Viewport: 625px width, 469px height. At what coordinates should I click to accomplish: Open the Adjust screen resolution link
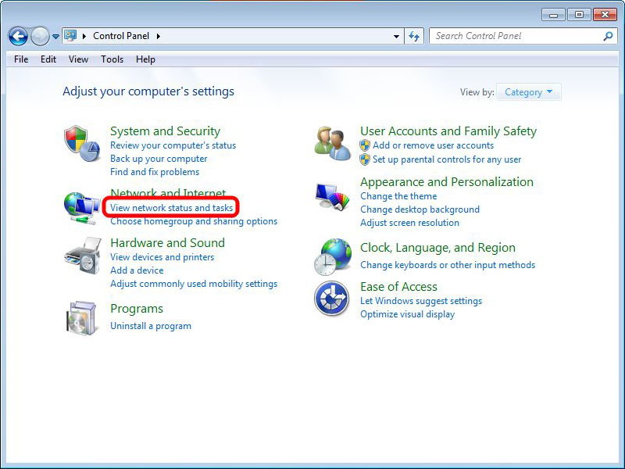[409, 223]
